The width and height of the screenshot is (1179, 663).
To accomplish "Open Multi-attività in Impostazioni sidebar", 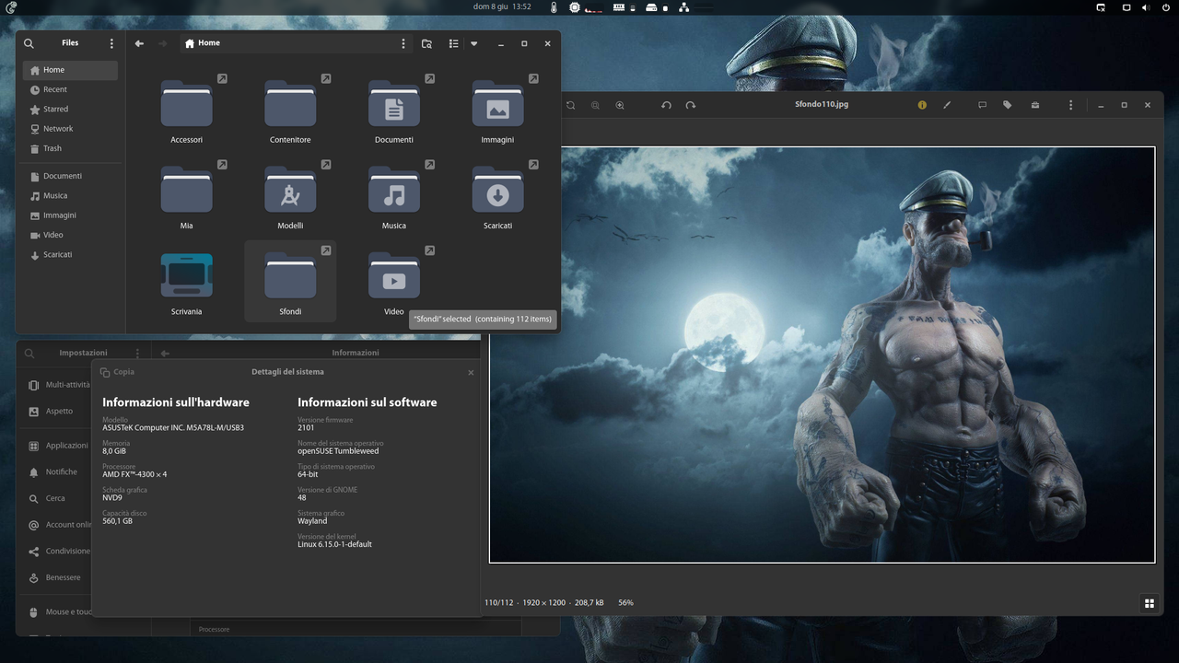I will click(x=59, y=385).
